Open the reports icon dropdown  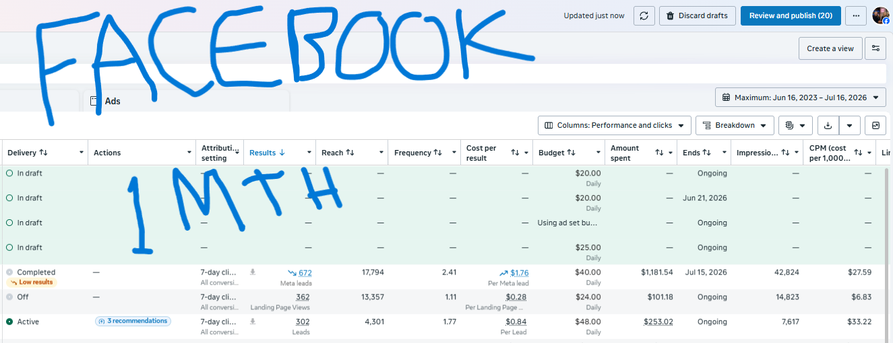795,125
